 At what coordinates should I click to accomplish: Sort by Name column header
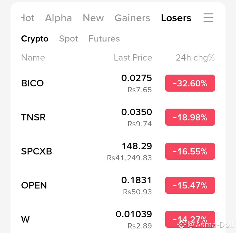[33, 58]
